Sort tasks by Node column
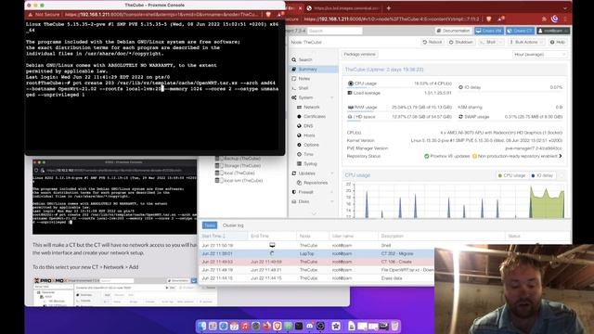 pos(313,236)
